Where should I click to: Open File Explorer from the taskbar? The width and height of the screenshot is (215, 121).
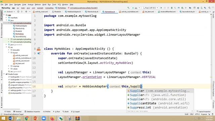[x=19, y=118]
